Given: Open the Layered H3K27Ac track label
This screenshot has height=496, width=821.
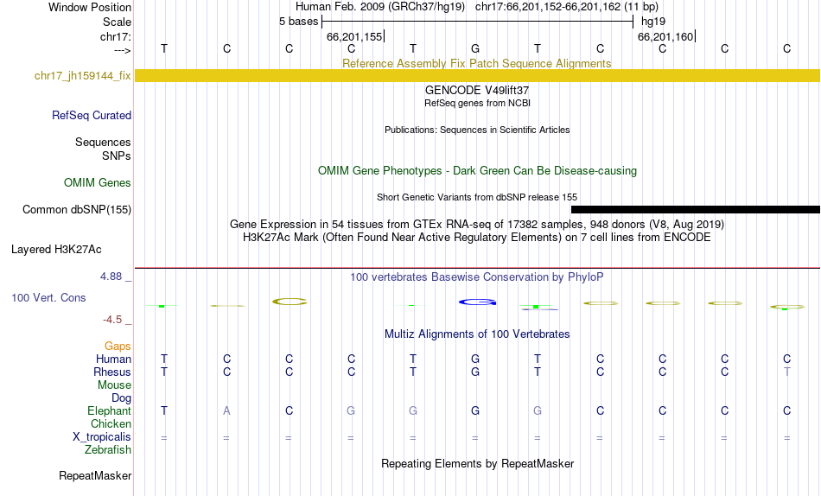Looking at the screenshot, I should pos(56,250).
